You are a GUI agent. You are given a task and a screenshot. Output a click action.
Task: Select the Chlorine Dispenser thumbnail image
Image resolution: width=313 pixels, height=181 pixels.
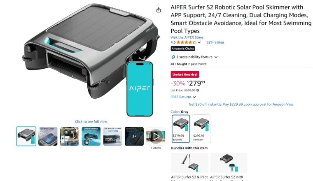tap(91, 136)
